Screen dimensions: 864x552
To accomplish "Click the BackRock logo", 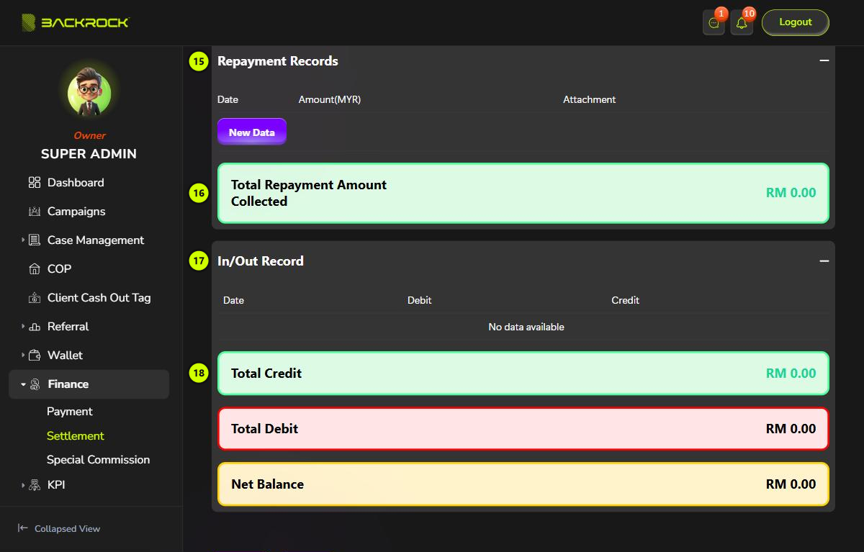I will point(75,22).
